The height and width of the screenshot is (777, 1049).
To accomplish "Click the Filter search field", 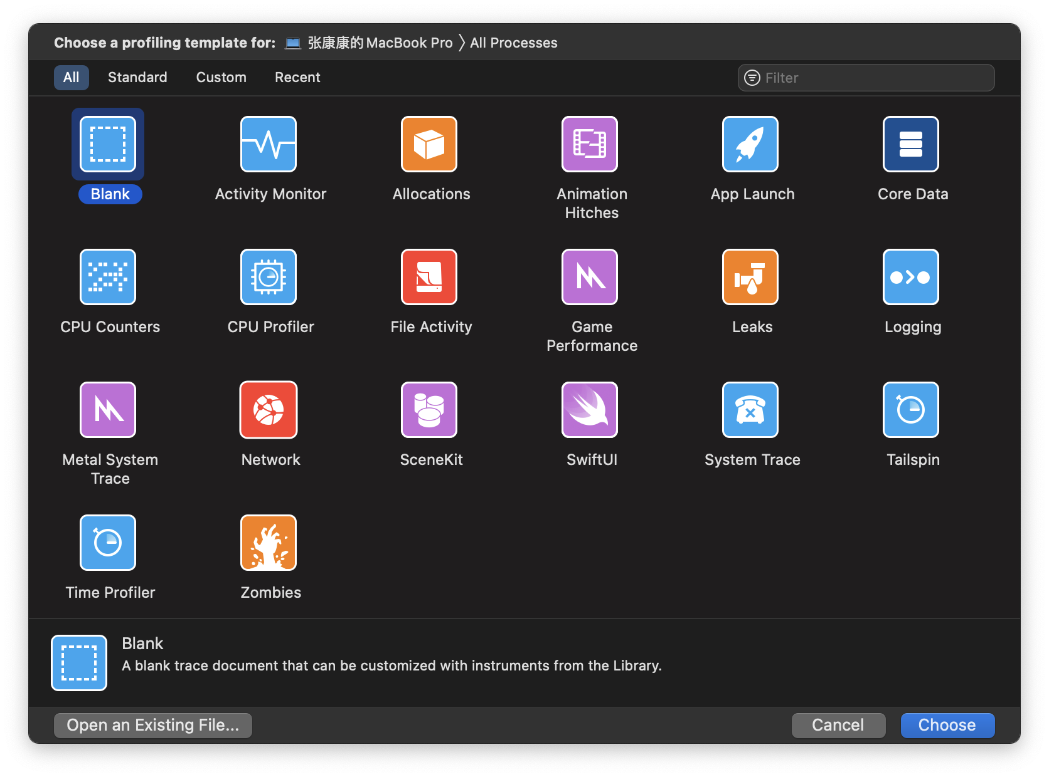I will (x=872, y=78).
